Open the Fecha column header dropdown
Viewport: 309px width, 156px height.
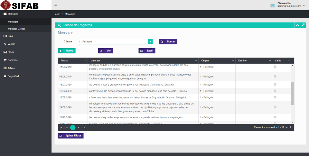click(85, 60)
